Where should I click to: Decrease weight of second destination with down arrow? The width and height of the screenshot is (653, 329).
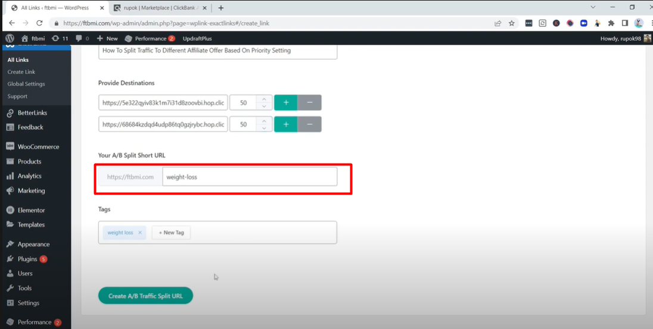click(263, 128)
